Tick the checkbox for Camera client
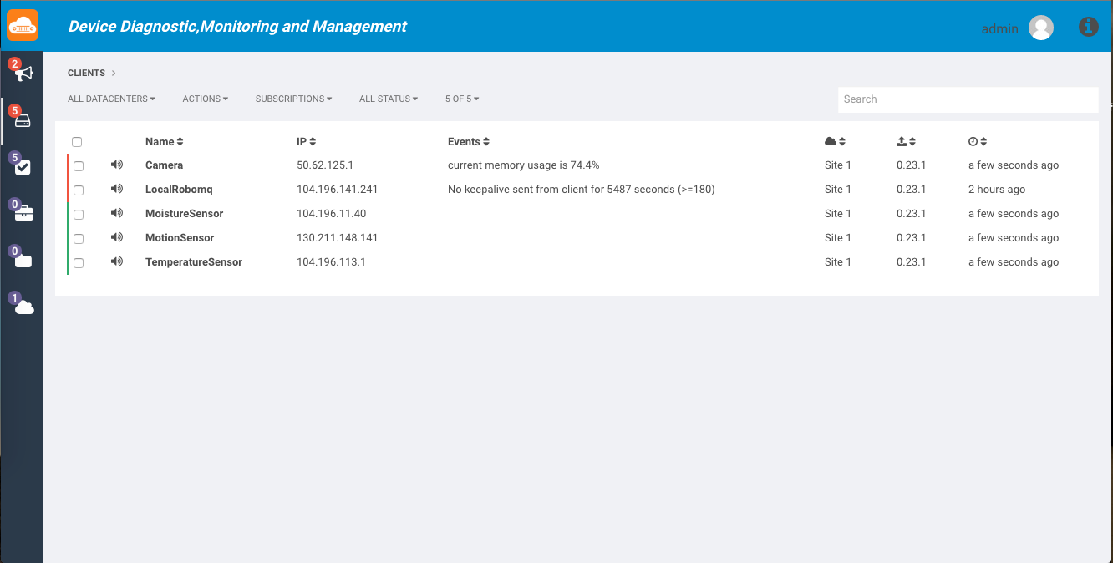The image size is (1113, 563). (79, 166)
